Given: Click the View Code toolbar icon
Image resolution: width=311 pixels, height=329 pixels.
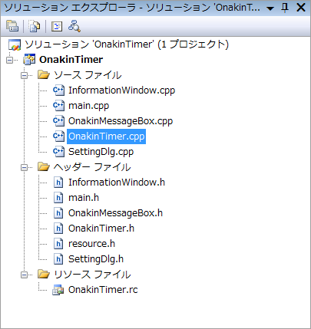Looking at the screenshot, I should click(57, 26).
